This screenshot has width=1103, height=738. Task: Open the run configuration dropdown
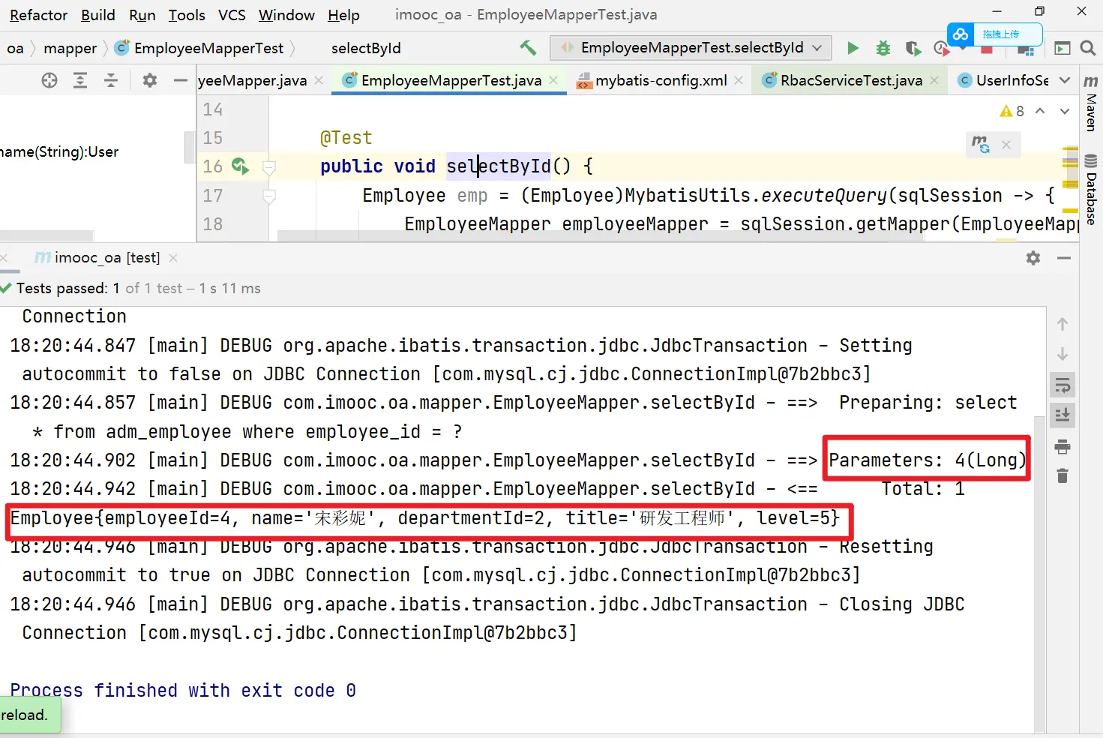tap(817, 48)
